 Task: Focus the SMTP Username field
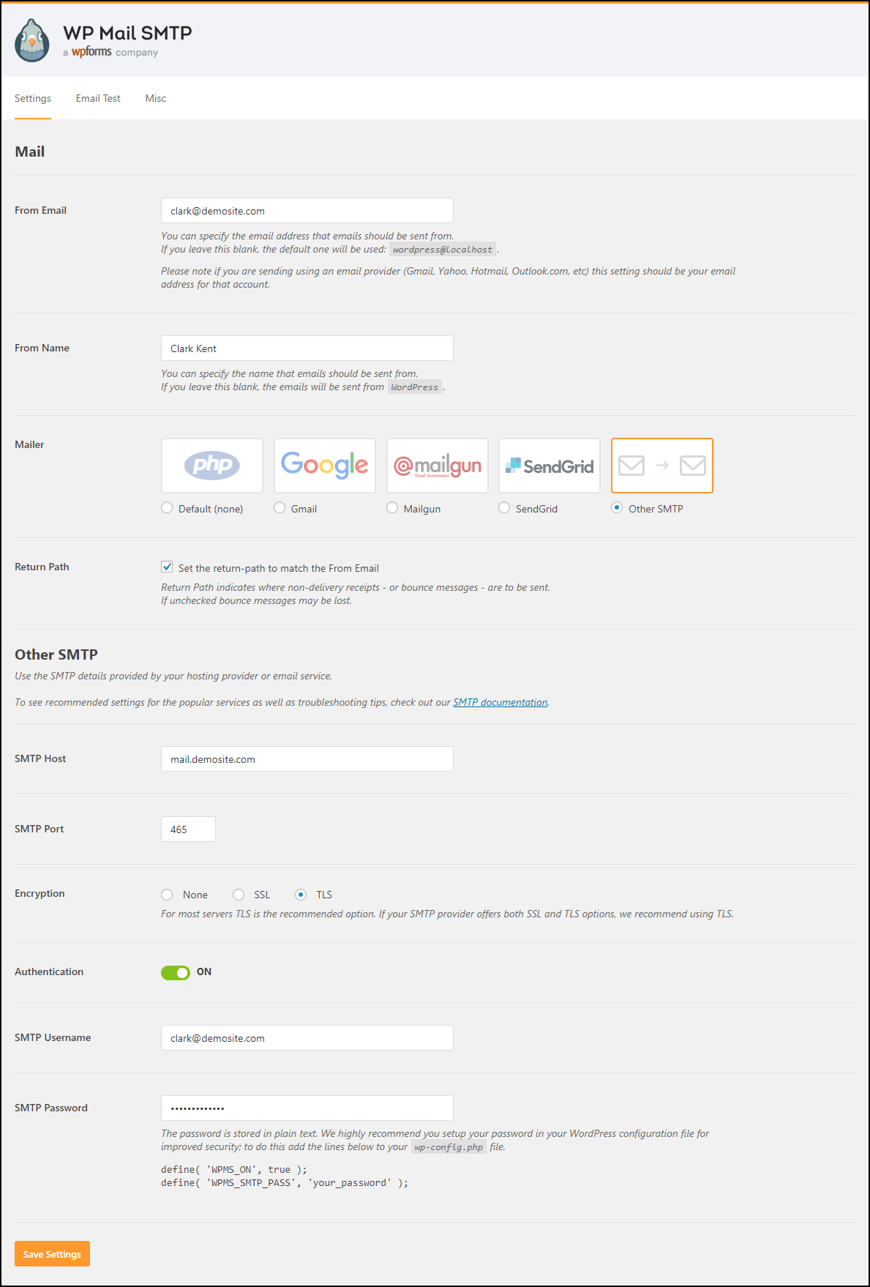(x=307, y=1038)
